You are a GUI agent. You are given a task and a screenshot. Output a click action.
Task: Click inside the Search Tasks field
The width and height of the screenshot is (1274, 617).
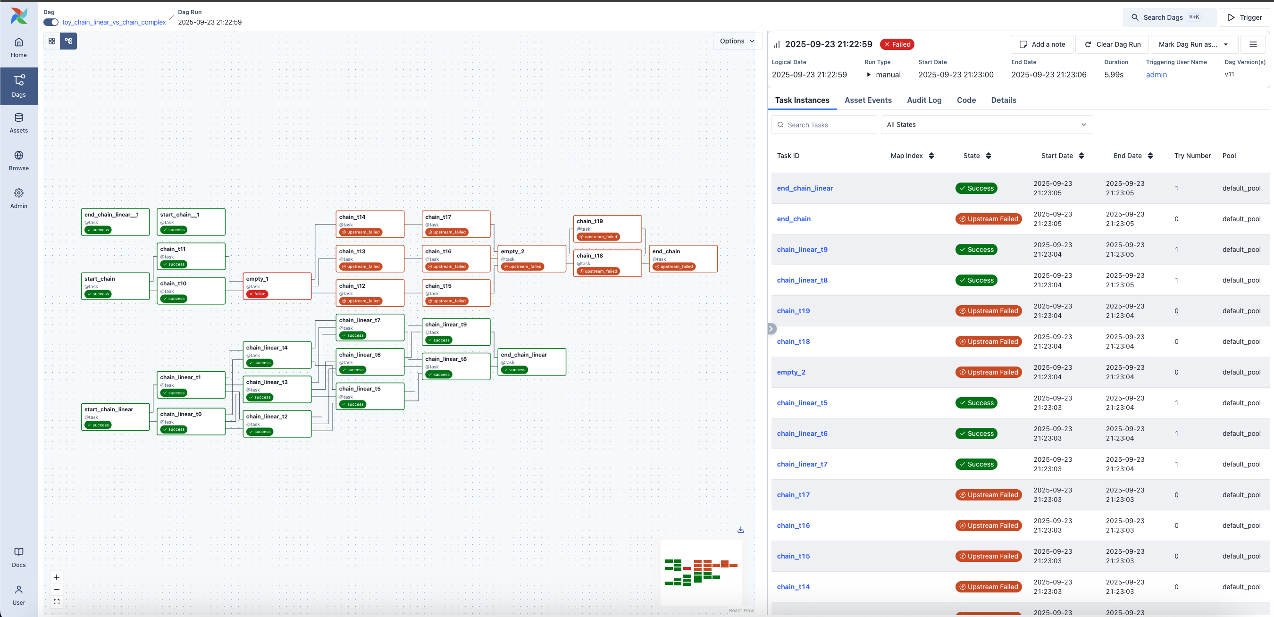(x=824, y=124)
